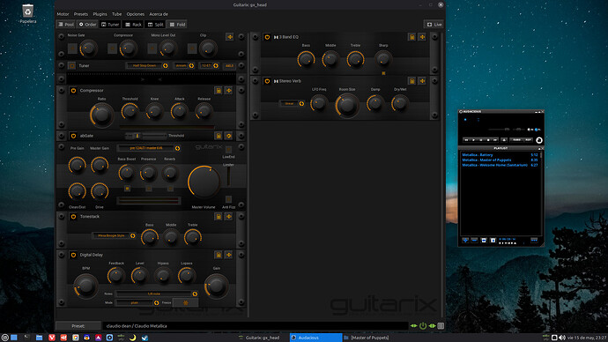Open the Half Step Down tuning dropdown
The height and width of the screenshot is (342, 608).
147,66
